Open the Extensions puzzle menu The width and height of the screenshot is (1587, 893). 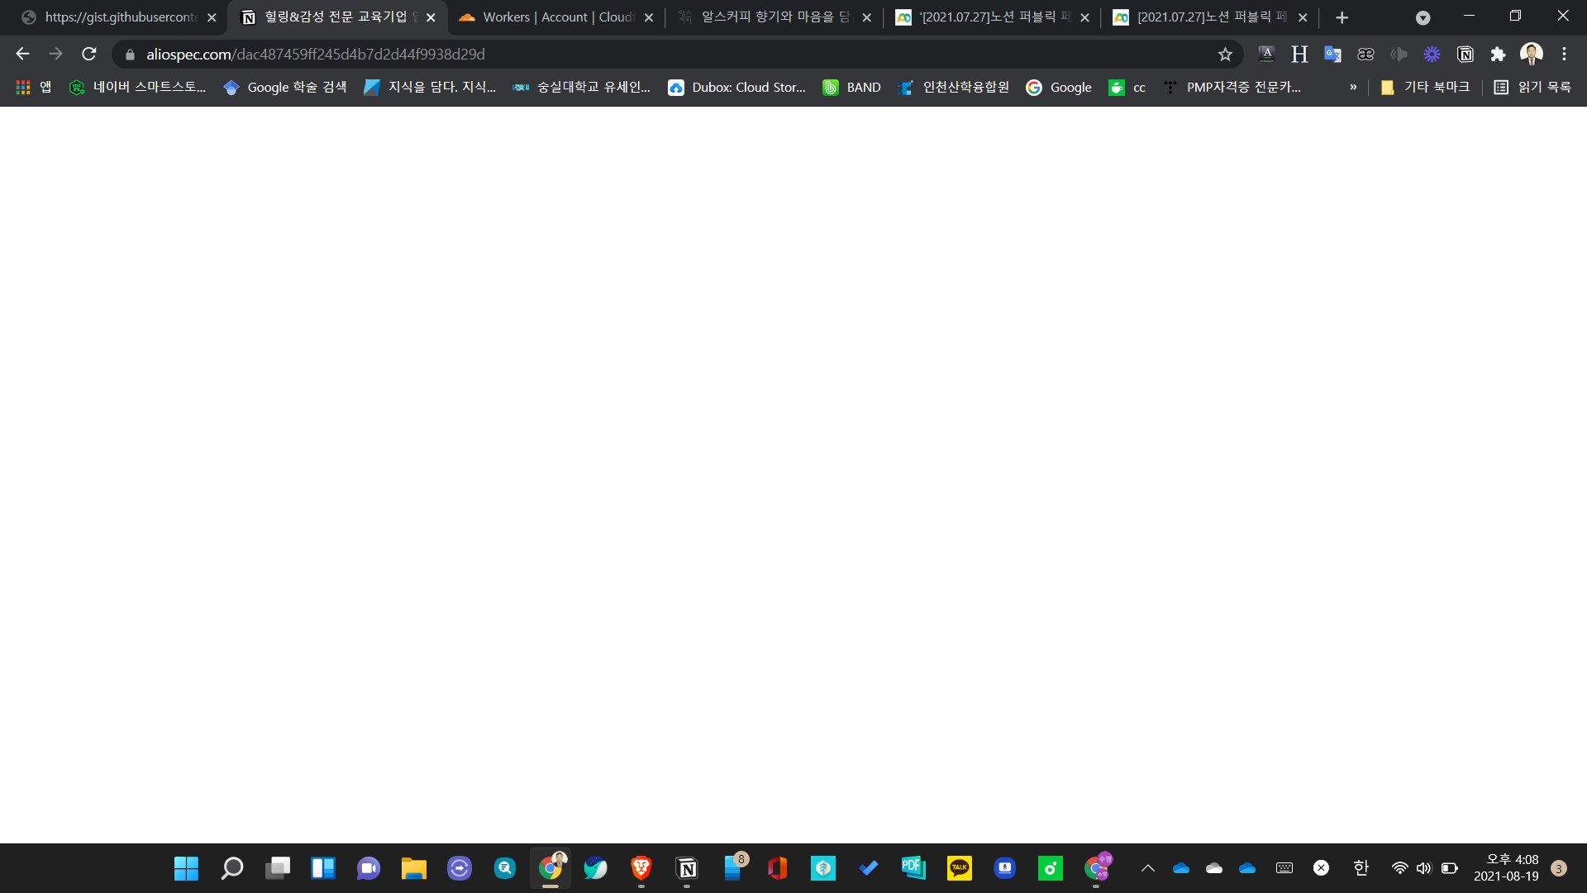[x=1498, y=55]
